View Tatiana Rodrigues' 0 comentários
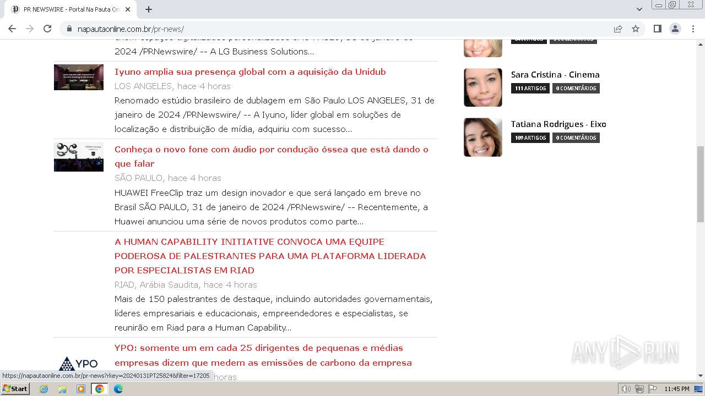Image resolution: width=705 pixels, height=396 pixels. coord(576,137)
